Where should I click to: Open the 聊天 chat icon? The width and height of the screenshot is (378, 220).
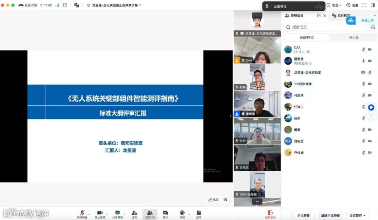point(165,213)
